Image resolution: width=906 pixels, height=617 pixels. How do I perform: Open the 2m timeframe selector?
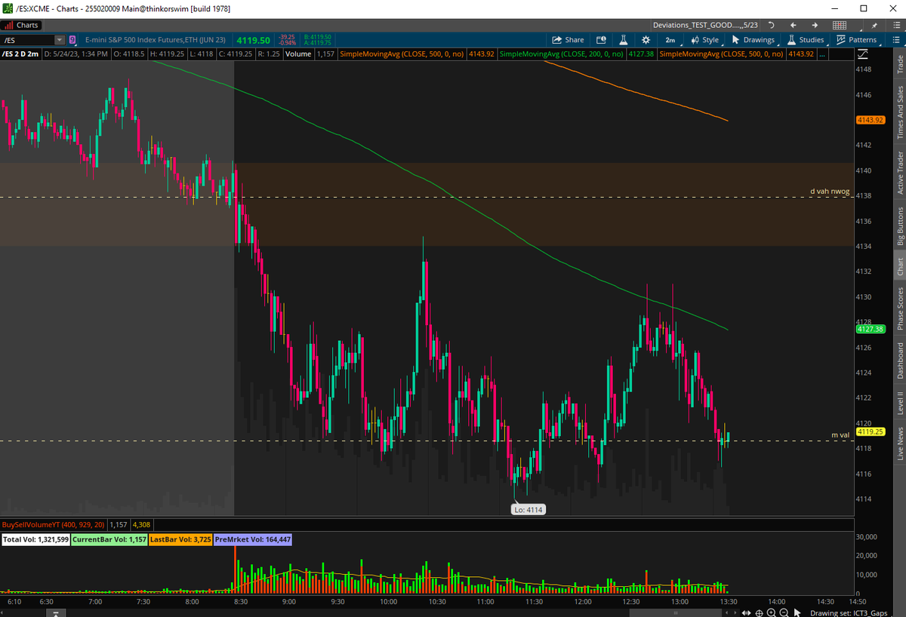[670, 40]
